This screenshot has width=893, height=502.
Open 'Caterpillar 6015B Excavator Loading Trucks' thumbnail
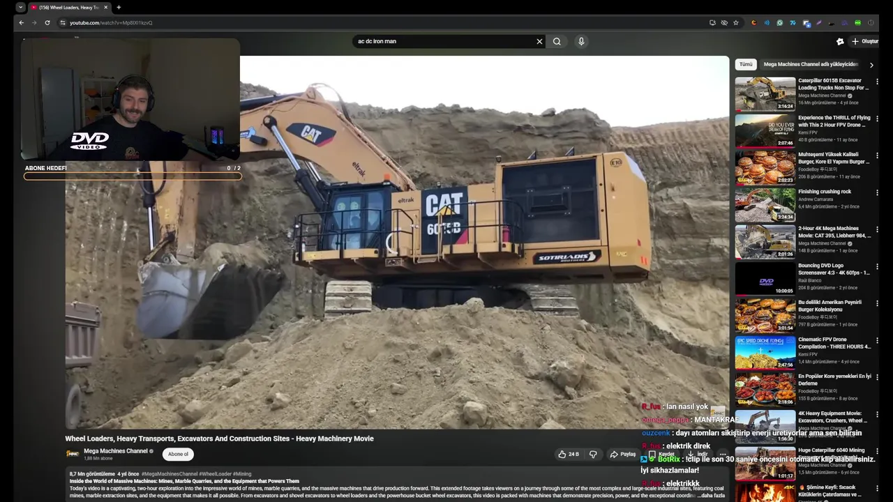[765, 94]
